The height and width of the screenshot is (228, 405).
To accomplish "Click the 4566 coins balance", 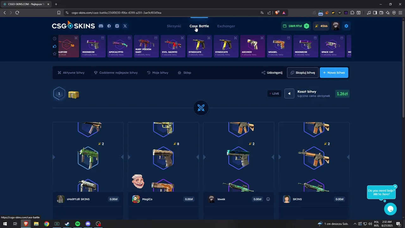I will (321, 26).
